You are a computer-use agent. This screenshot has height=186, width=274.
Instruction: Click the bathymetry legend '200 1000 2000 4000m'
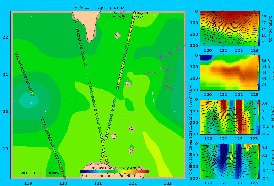tap(40, 173)
